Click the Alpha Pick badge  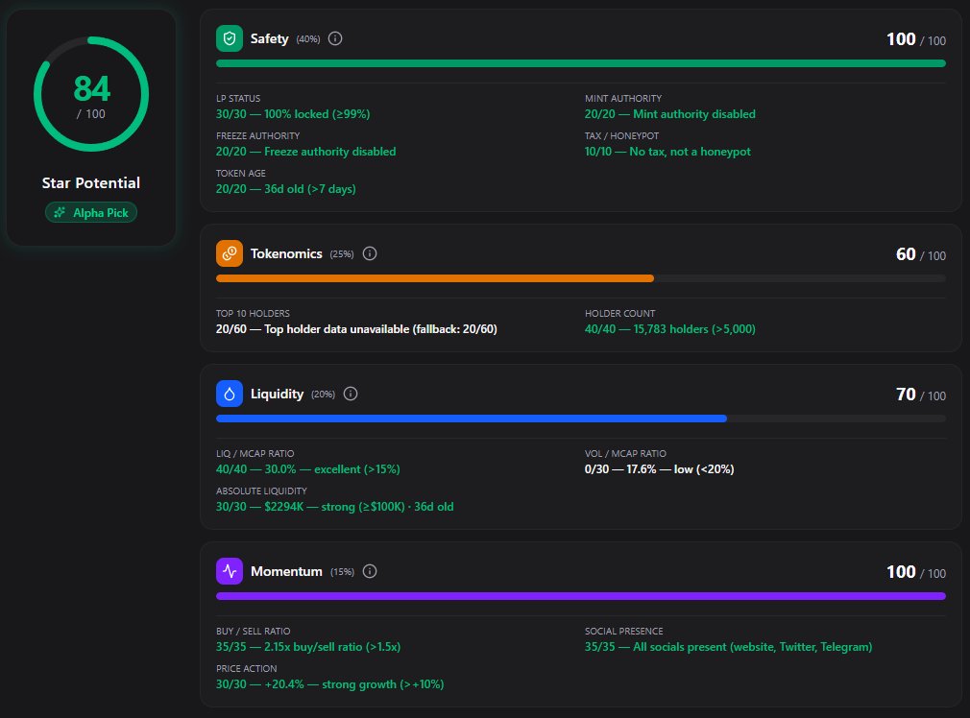click(91, 213)
